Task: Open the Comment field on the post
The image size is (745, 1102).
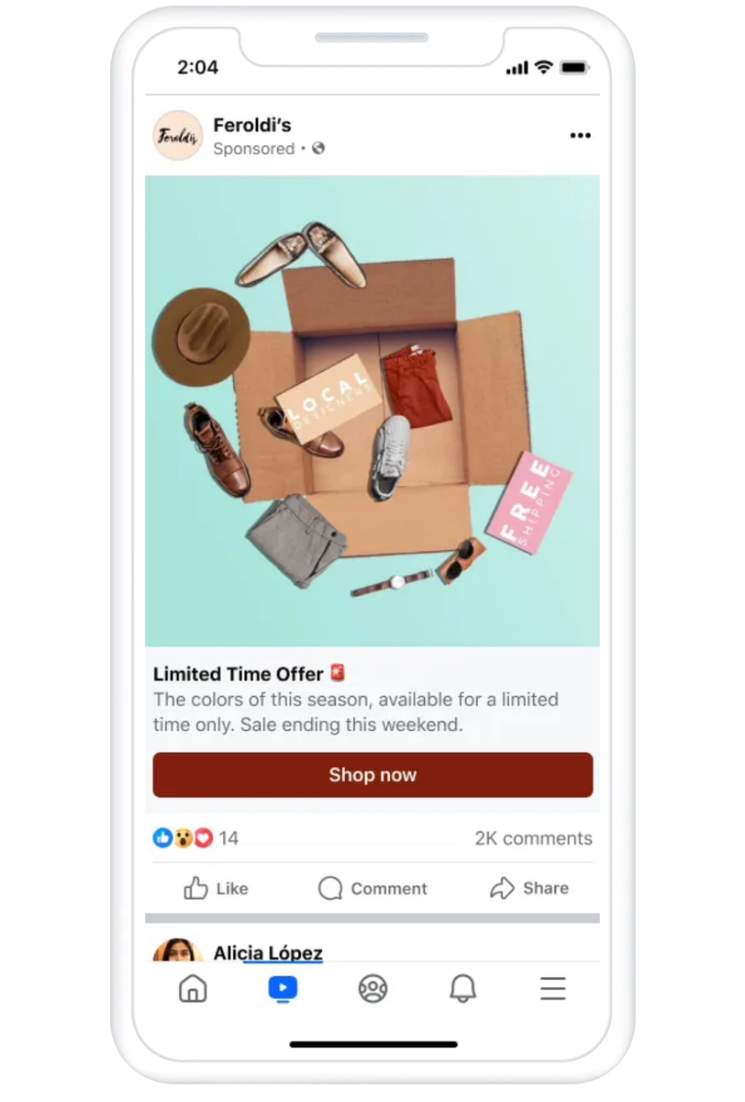Action: pos(372,888)
